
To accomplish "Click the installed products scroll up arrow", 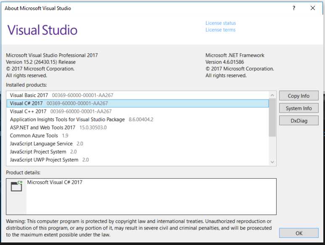I will [x=272, y=95].
